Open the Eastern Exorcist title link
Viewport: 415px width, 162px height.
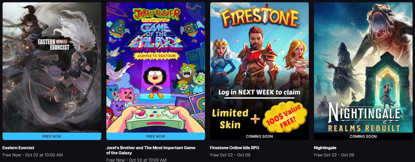[18, 148]
